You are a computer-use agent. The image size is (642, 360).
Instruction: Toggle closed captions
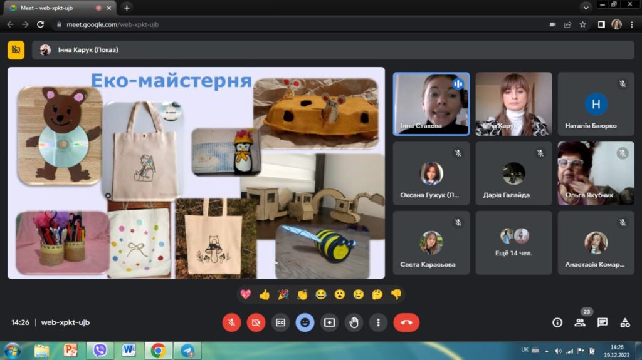coord(281,322)
